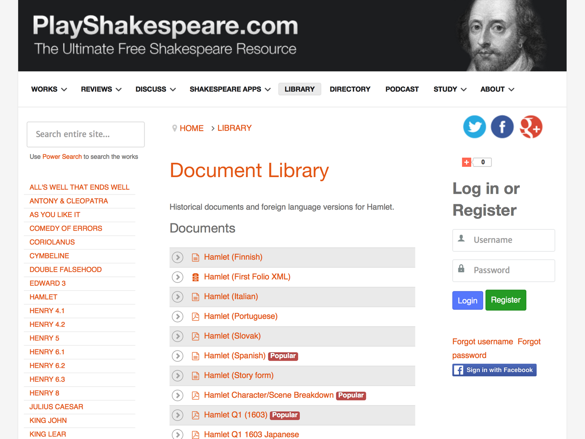585x439 pixels.
Task: Open the Power Search link
Action: click(x=62, y=157)
